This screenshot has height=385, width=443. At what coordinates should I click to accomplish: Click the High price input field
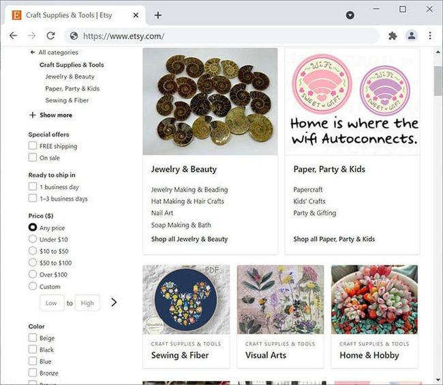point(87,303)
